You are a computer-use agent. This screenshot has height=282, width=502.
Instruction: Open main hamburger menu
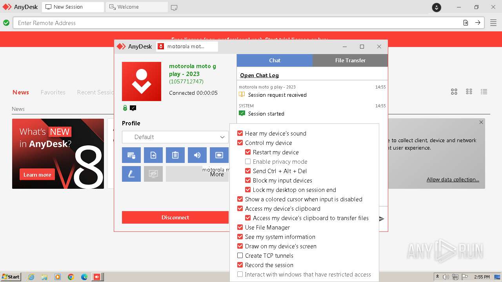pyautogui.click(x=493, y=23)
